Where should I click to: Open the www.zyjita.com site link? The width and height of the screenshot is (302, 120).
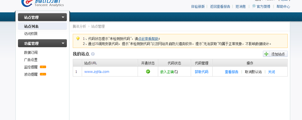pyautogui.click(x=97, y=72)
